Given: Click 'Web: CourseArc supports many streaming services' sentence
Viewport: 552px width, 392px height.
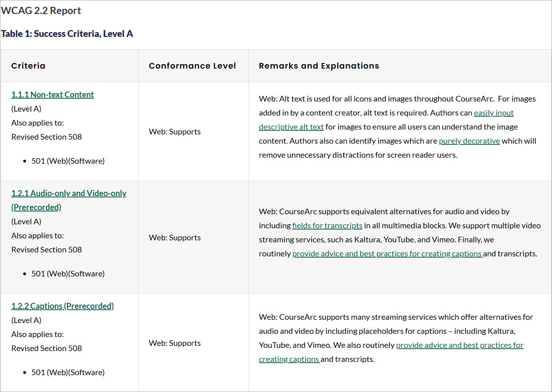Looking at the screenshot, I should (396, 317).
